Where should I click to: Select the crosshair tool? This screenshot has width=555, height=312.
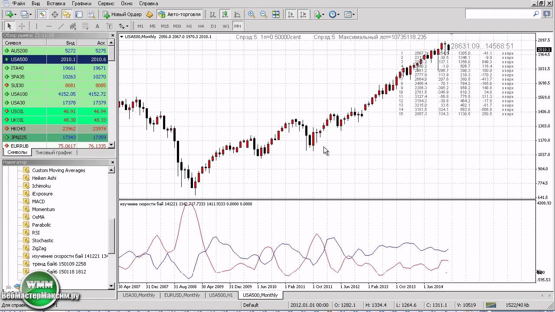(x=22, y=26)
